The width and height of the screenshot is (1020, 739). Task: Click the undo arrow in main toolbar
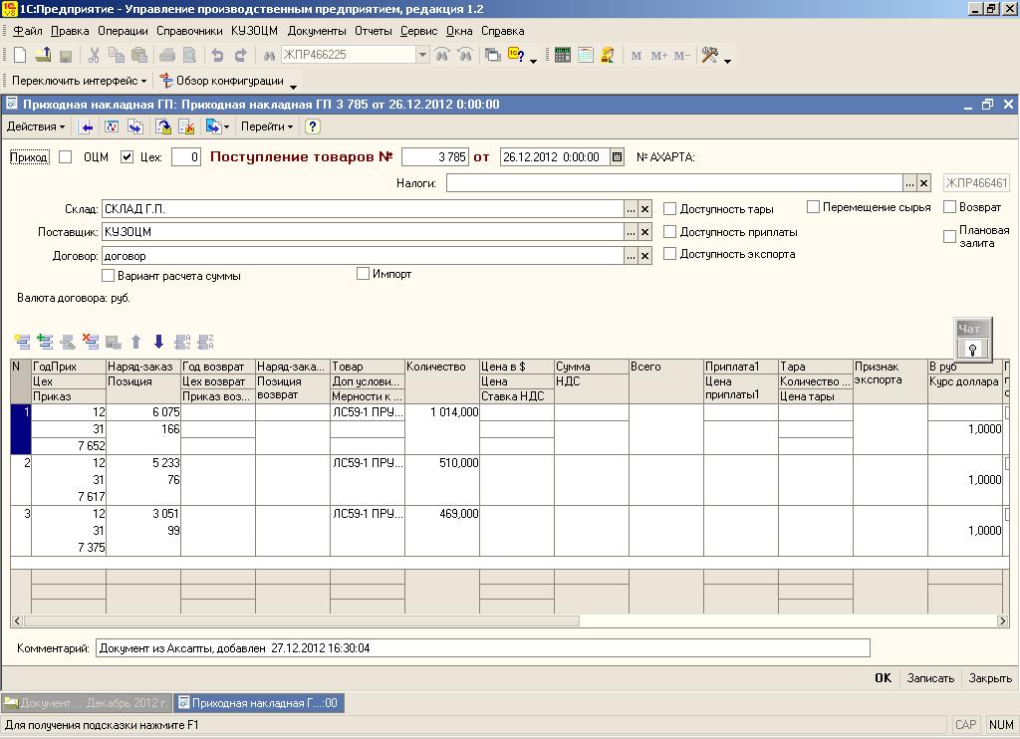point(217,56)
